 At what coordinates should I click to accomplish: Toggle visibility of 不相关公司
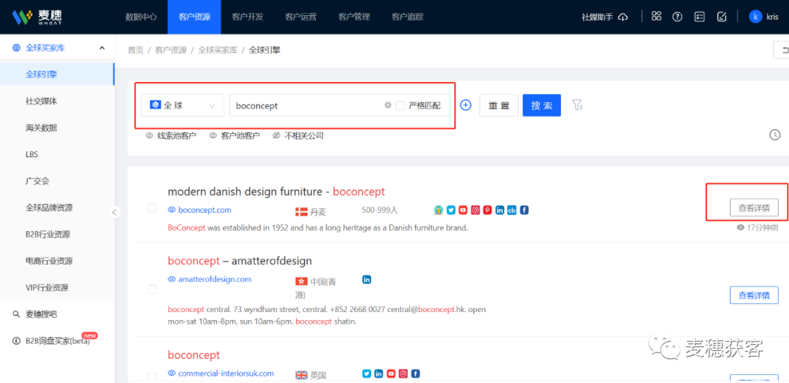click(297, 135)
